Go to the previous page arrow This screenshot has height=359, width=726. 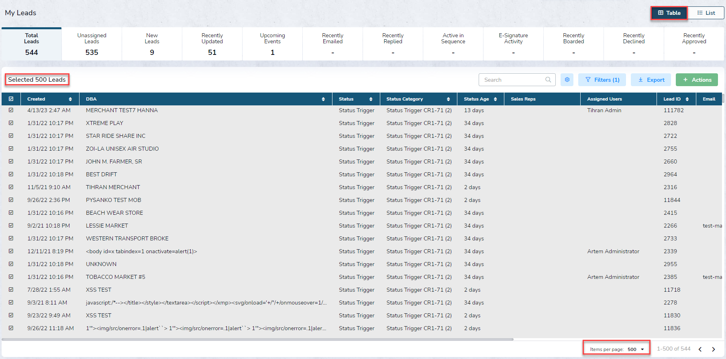[x=700, y=349]
